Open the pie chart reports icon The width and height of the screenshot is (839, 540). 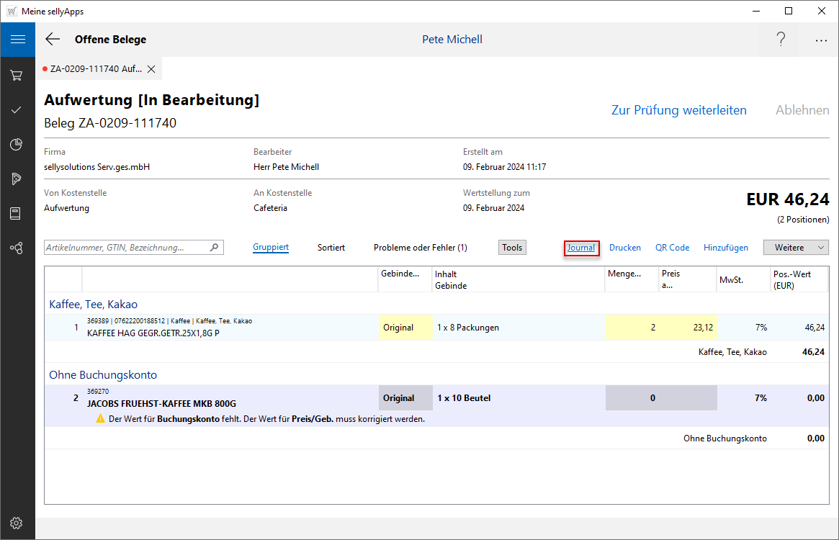tap(17, 144)
